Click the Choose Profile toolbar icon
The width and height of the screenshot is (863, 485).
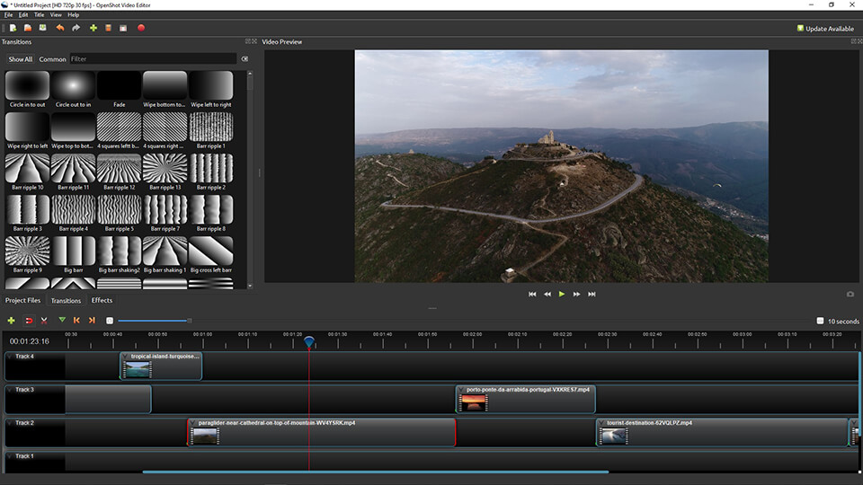click(x=109, y=28)
